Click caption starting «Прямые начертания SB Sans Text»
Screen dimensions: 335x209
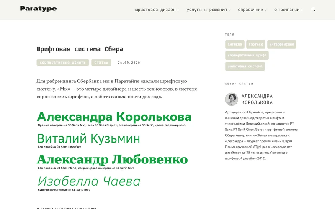[111, 125]
